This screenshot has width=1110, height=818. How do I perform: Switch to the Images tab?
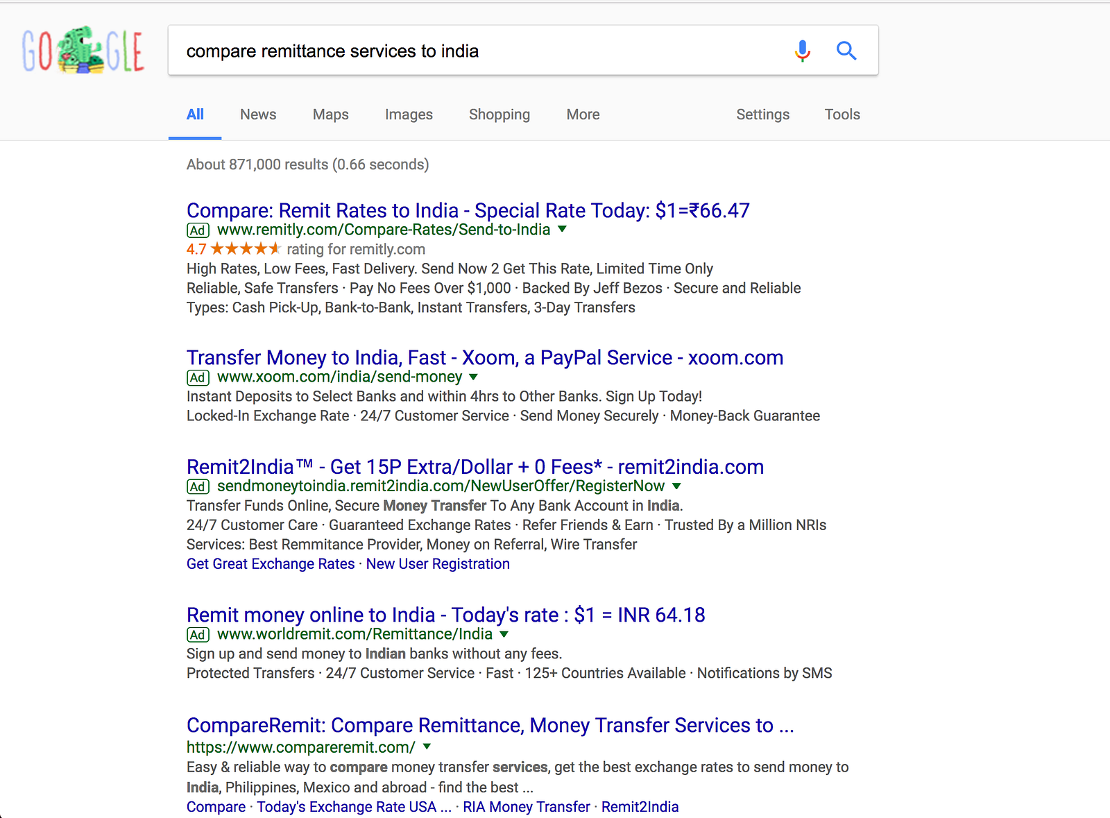pyautogui.click(x=409, y=114)
